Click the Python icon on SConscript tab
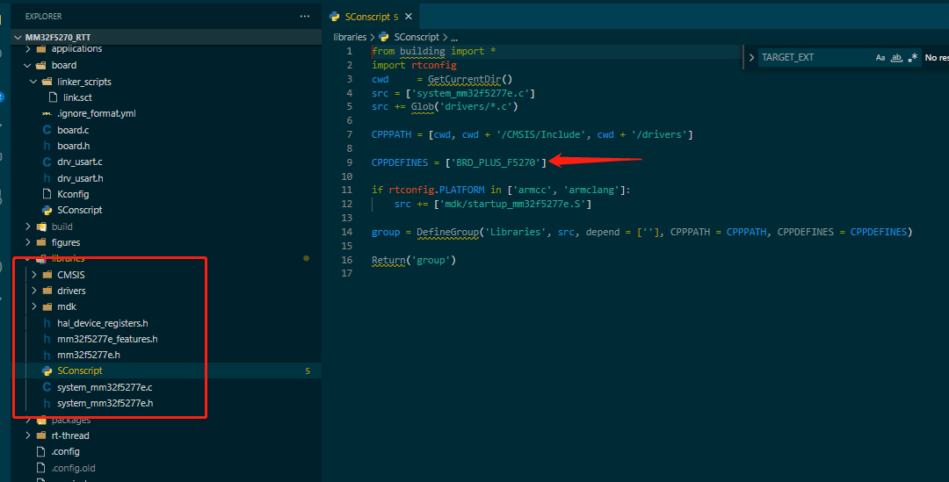 pyautogui.click(x=334, y=17)
